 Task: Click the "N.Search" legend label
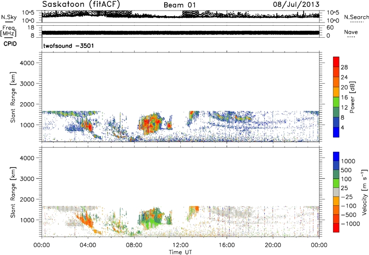[356, 17]
